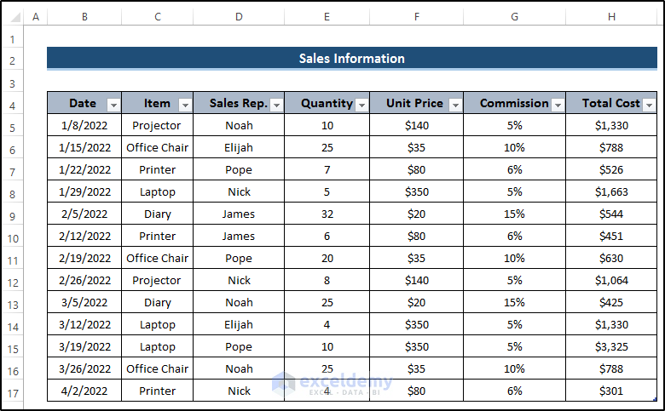
Task: Select the $3,325 total cost cell
Action: (x=611, y=346)
